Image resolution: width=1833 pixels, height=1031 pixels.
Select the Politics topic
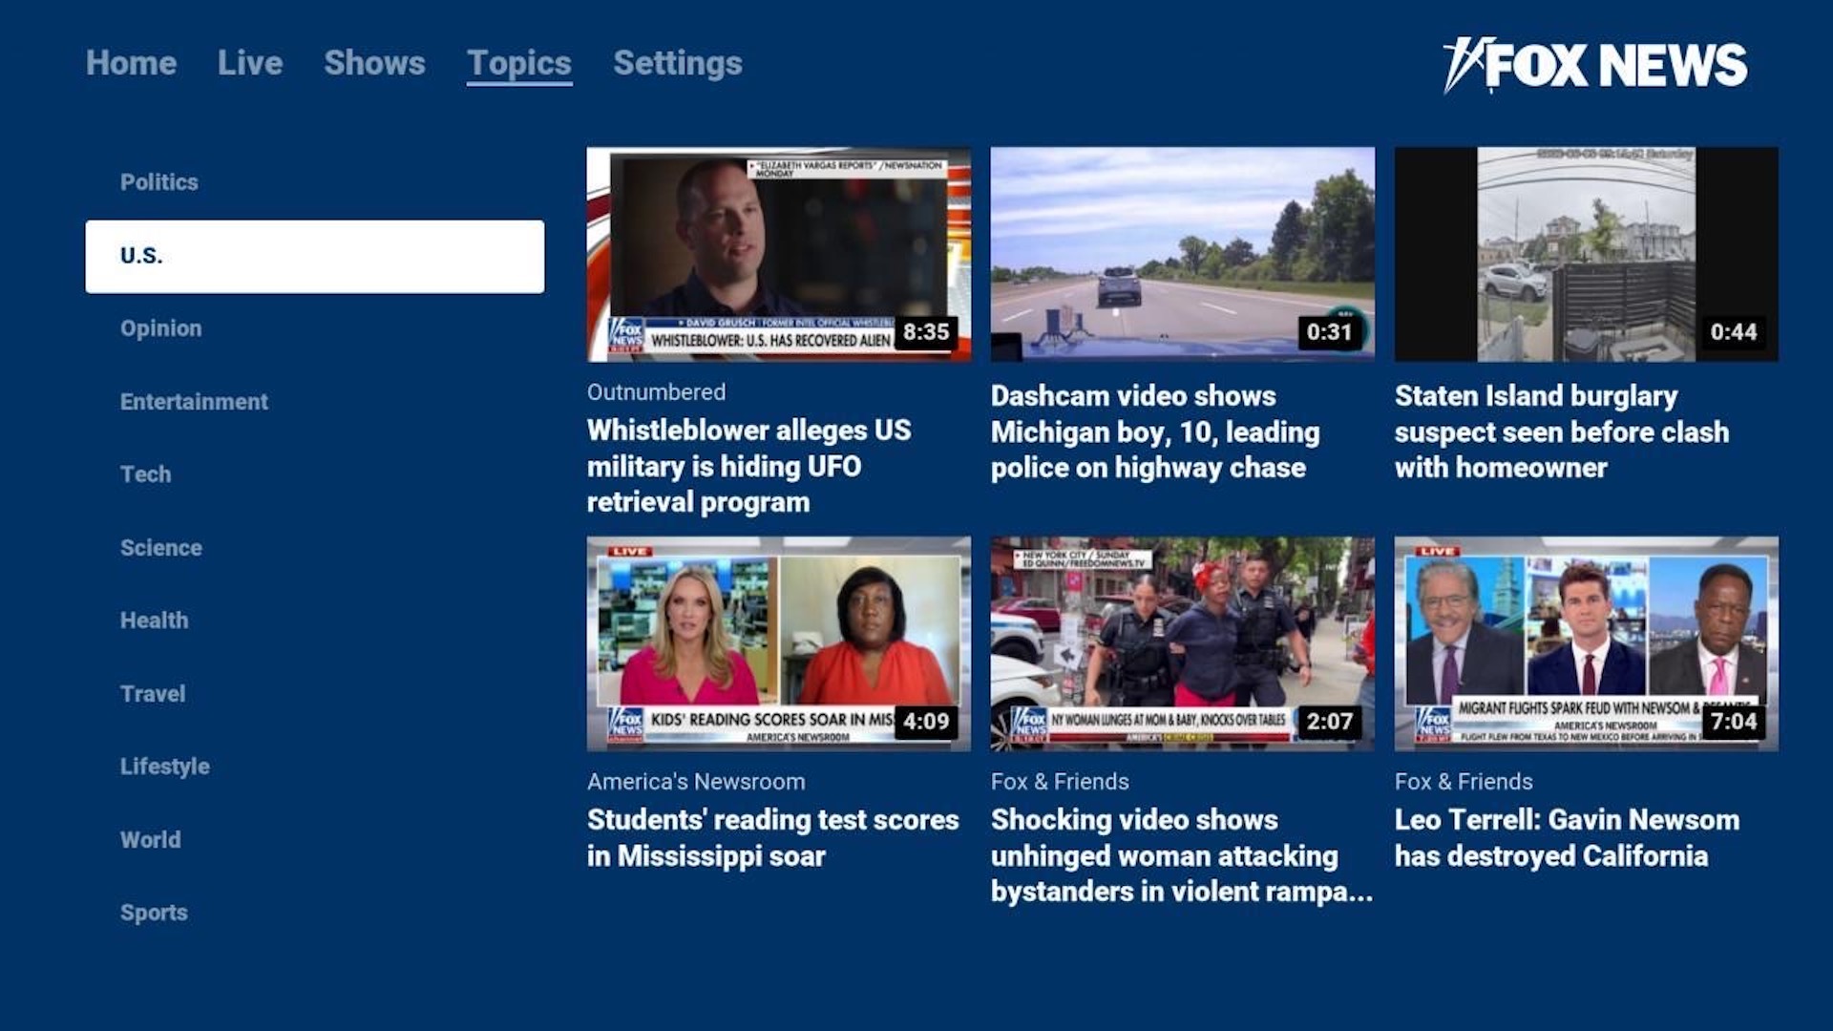(x=158, y=181)
